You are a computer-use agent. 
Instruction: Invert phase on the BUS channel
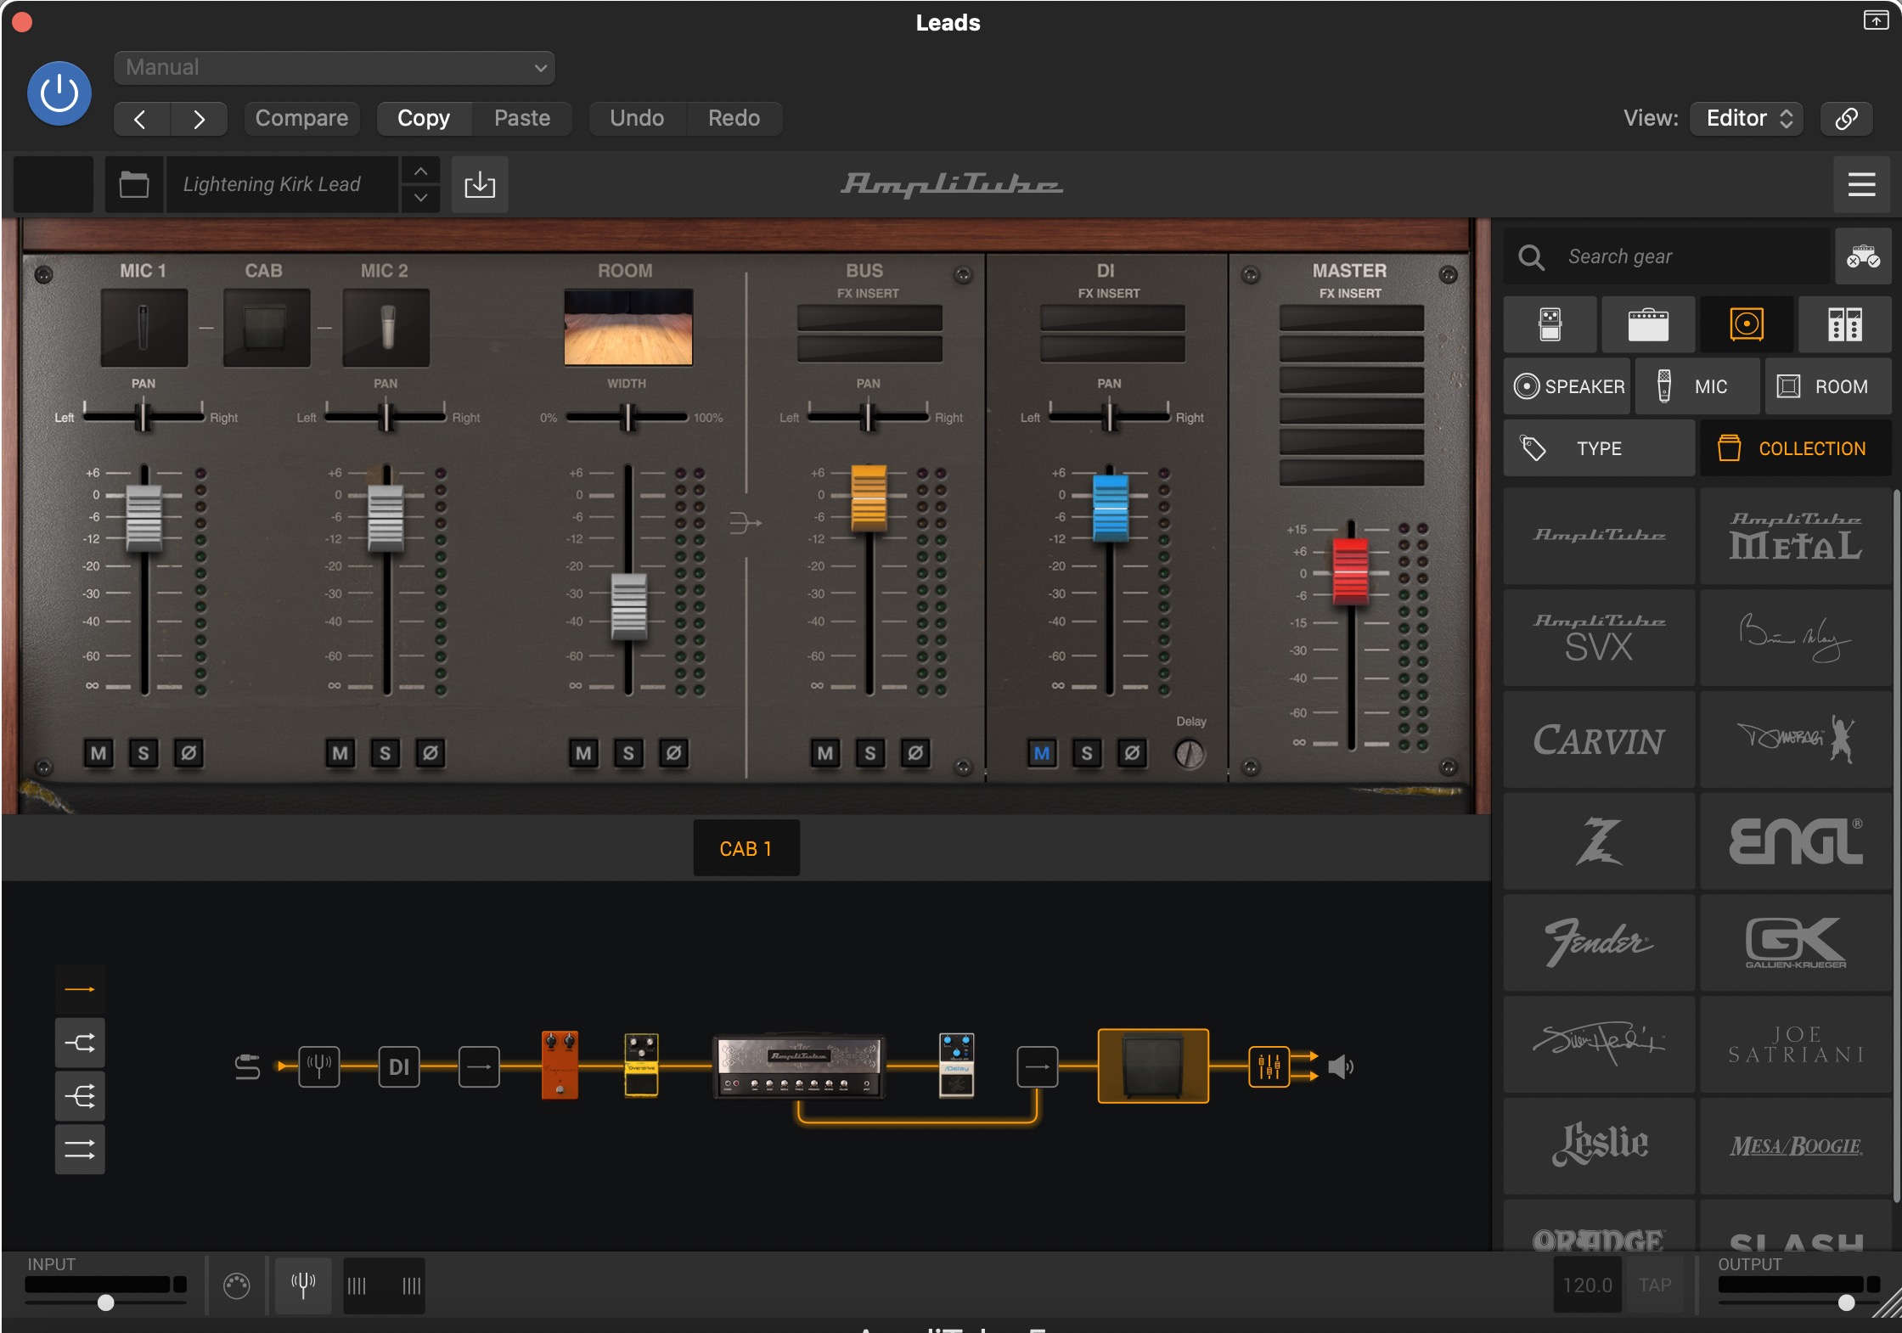[915, 753]
